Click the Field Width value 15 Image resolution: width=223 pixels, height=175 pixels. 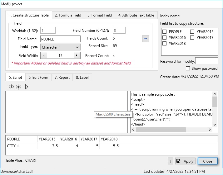tap(61, 55)
